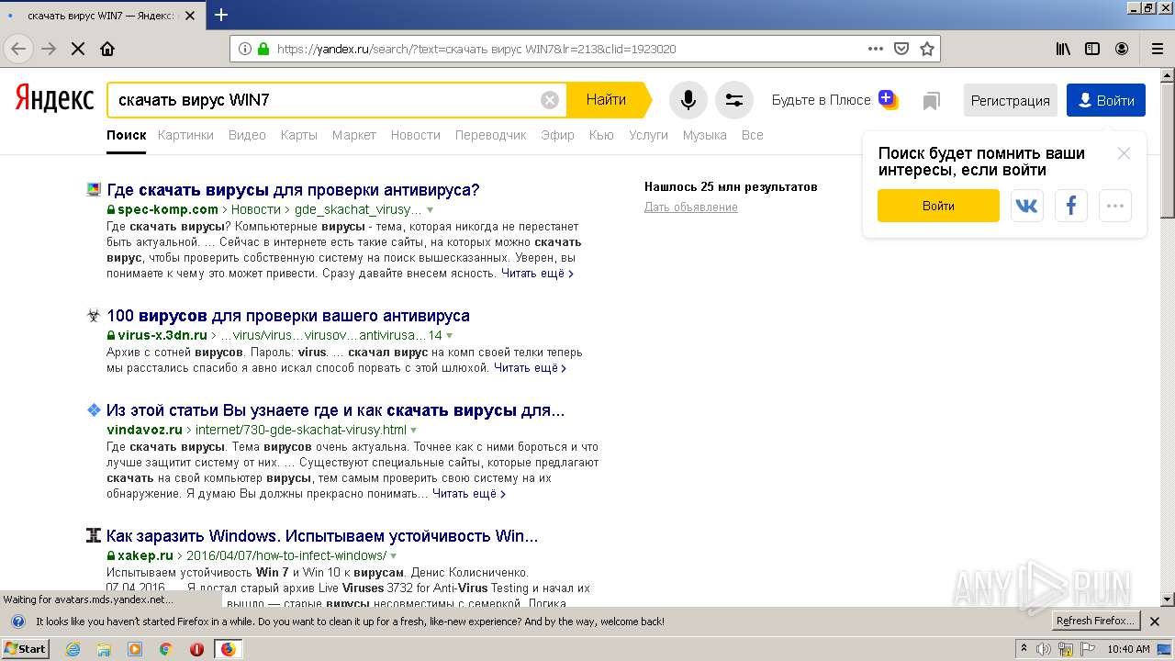Expand options for spec-komp.com result
Image resolution: width=1175 pixels, height=661 pixels.
pyautogui.click(x=430, y=210)
